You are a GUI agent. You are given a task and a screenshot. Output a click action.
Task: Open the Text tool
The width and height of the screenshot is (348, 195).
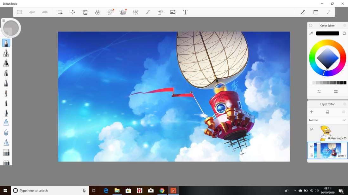(185, 12)
